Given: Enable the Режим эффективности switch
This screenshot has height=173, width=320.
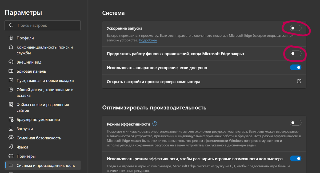Looking at the screenshot, I should click(295, 123).
